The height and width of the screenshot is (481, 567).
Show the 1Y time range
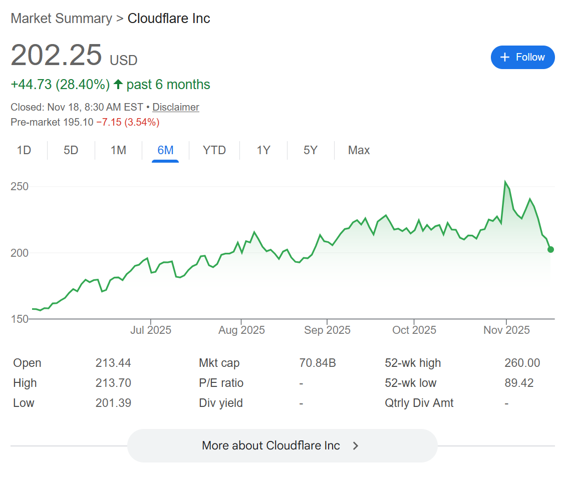pos(263,150)
